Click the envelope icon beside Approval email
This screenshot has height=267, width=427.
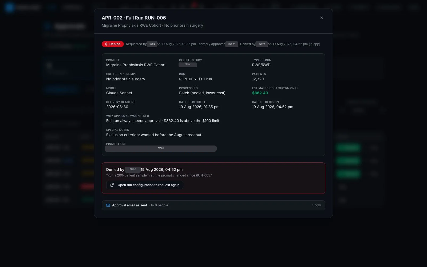(x=108, y=205)
